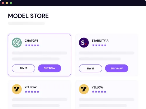
Task: Click the ChatGPT logo icon
Action: coord(17,42)
